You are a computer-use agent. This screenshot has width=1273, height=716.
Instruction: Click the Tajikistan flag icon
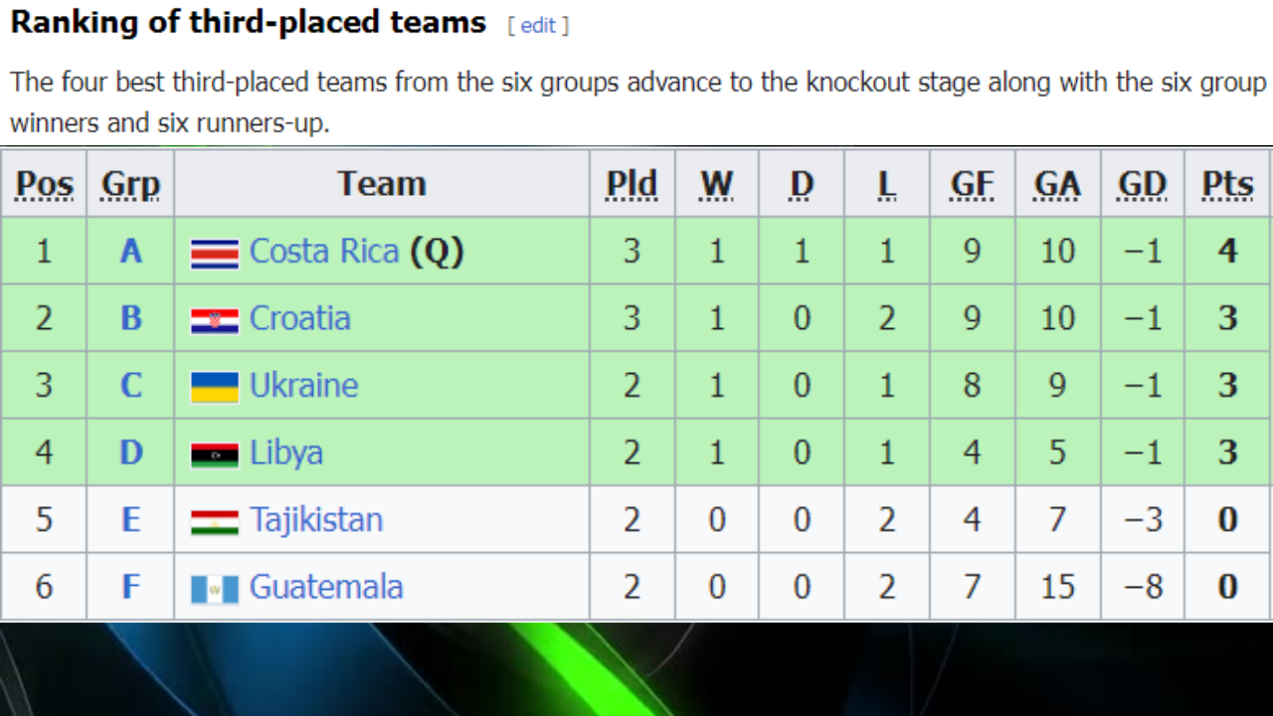coord(215,521)
